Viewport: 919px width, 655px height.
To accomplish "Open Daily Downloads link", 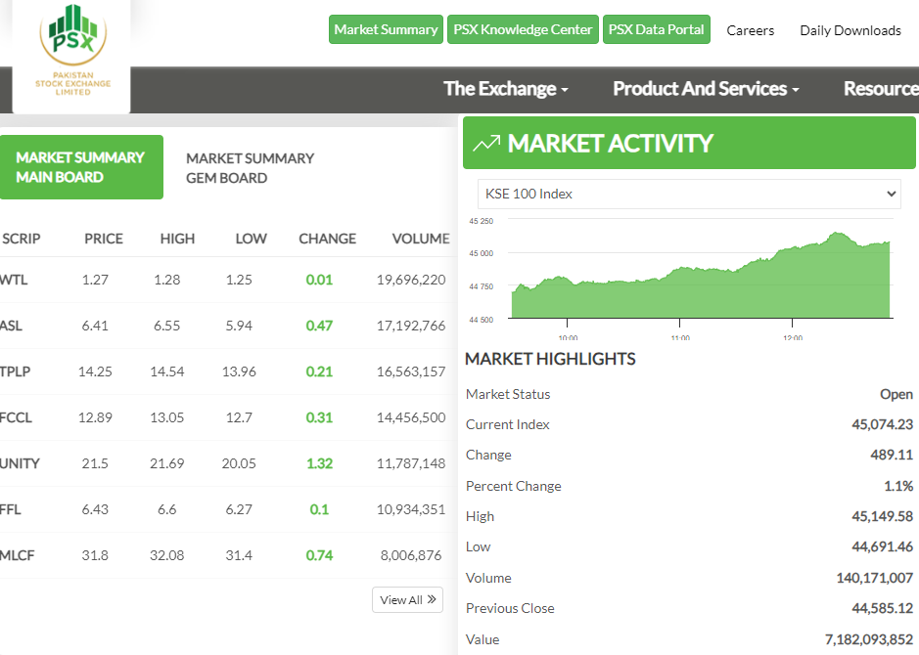I will tap(850, 30).
